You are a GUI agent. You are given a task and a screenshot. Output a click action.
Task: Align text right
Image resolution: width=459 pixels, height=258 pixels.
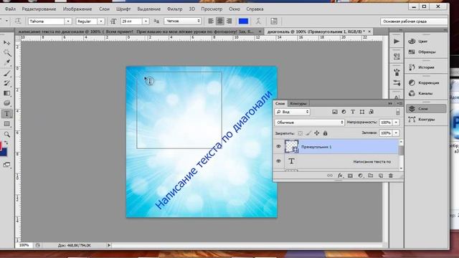(x=229, y=21)
